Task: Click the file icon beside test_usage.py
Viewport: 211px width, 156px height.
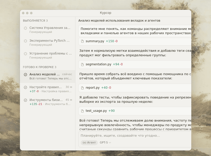Action: coord(82,111)
